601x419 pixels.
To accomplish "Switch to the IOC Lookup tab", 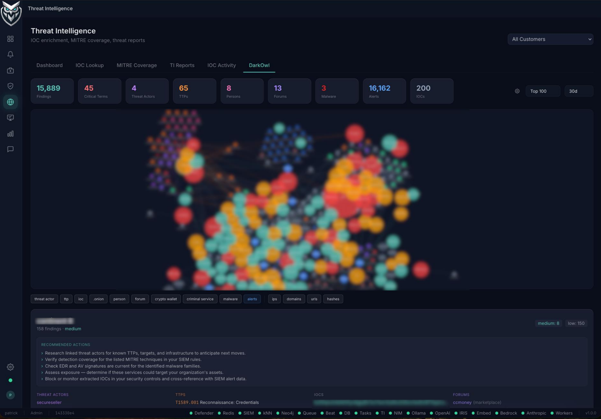I will 90,65.
